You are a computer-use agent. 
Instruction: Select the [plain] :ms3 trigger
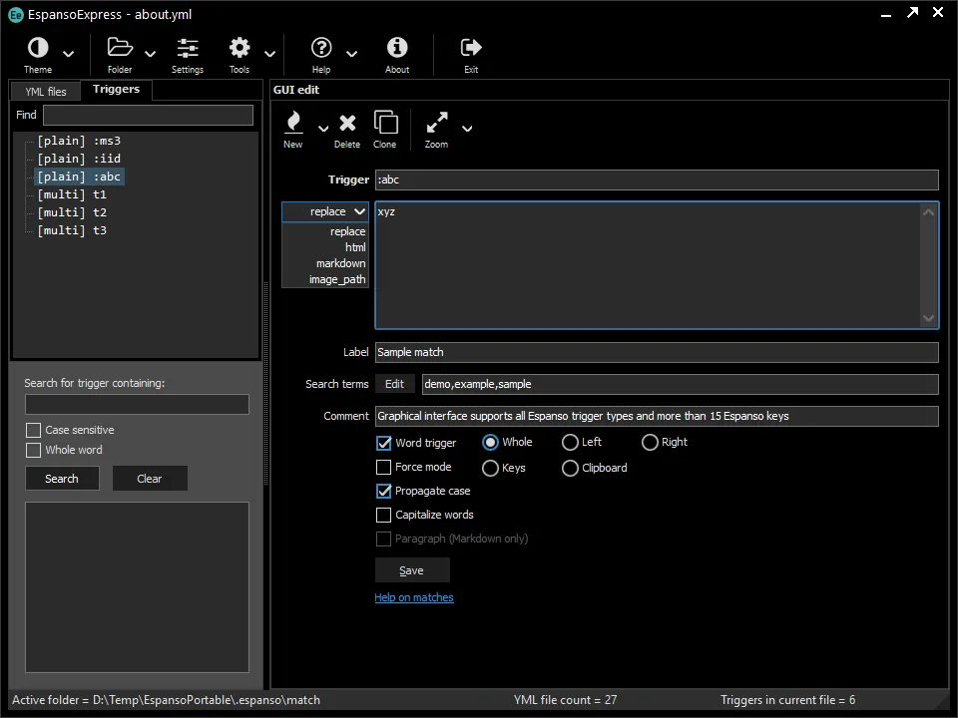click(x=79, y=141)
